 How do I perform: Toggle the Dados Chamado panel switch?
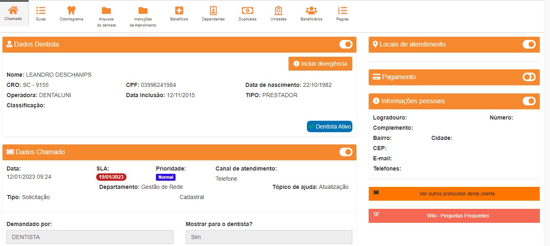pyautogui.click(x=346, y=152)
